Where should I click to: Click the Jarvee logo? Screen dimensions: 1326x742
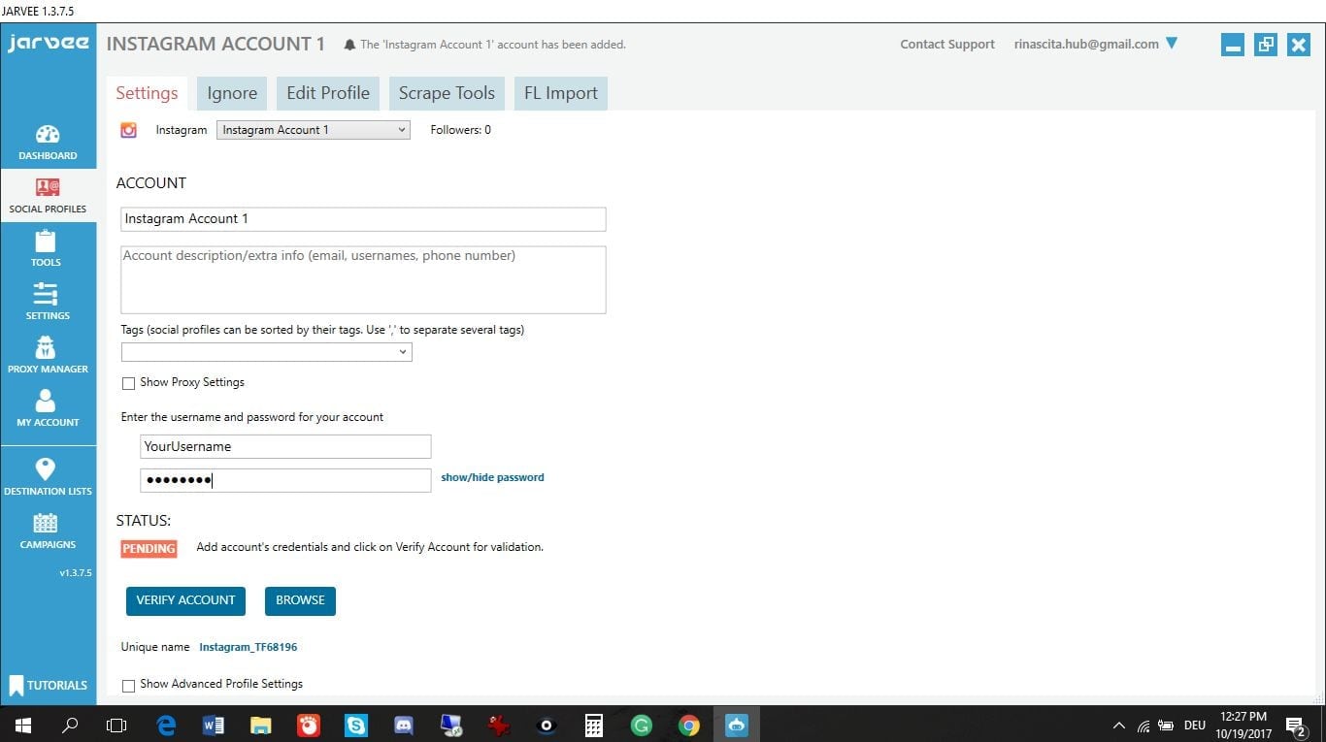pos(48,44)
